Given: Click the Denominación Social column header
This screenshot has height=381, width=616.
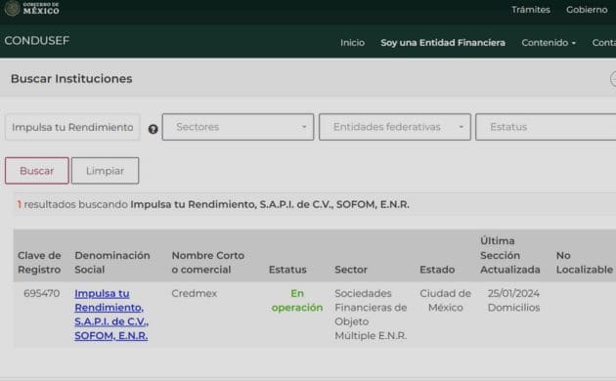Looking at the screenshot, I should point(112,263).
